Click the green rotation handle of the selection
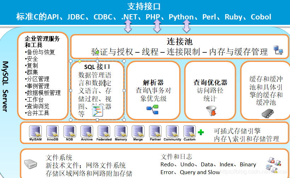290x178 pixels. [97, 52]
